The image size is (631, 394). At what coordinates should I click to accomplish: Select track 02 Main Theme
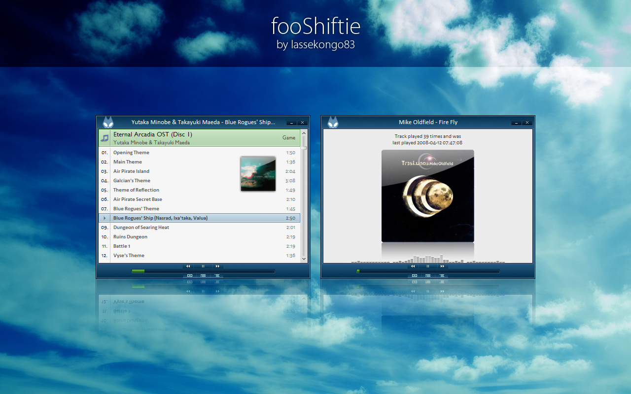[x=200, y=162]
